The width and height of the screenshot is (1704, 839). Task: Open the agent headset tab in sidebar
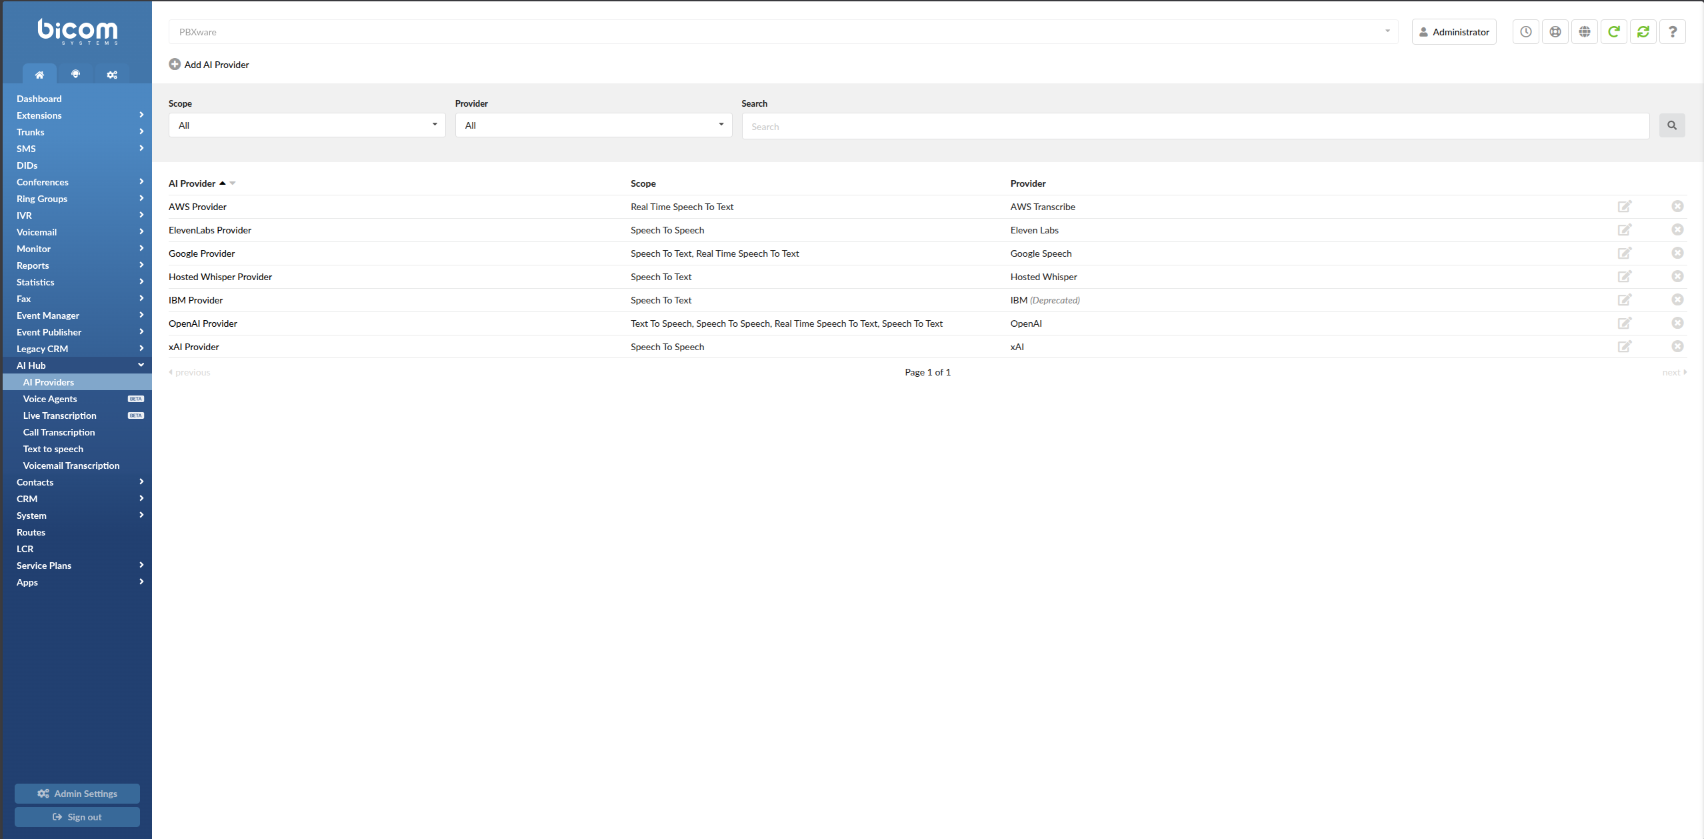[75, 75]
